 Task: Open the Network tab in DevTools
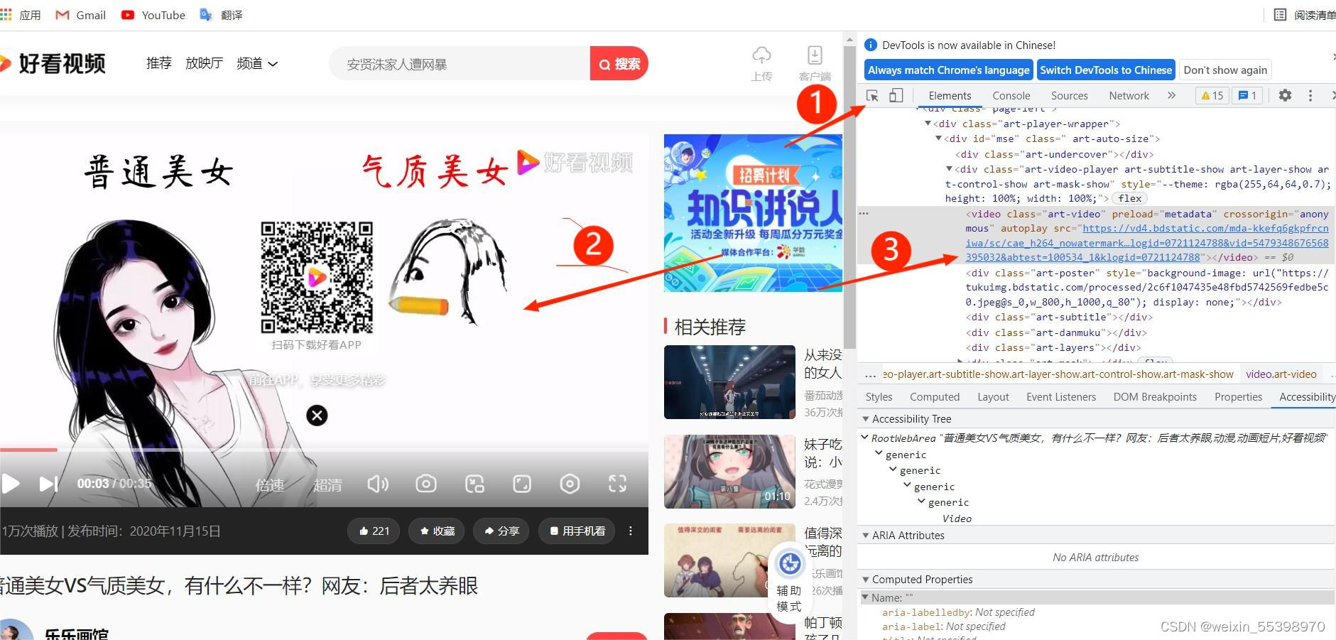click(x=1129, y=95)
